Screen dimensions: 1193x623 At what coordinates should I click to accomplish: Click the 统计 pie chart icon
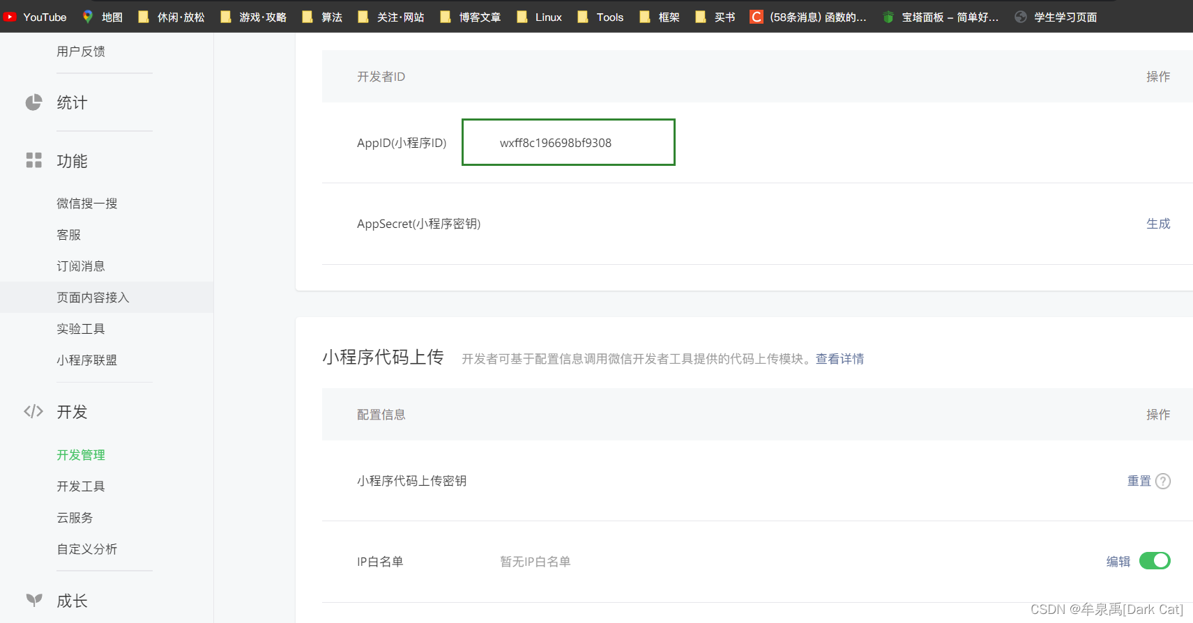pos(33,102)
